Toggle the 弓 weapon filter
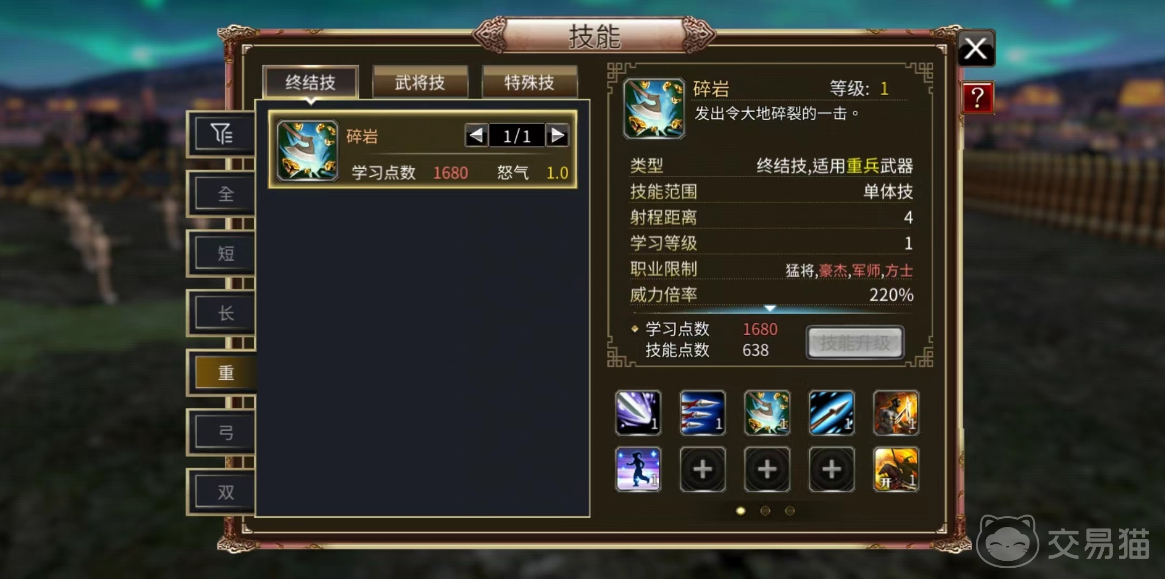This screenshot has width=1165, height=579. pos(225,432)
